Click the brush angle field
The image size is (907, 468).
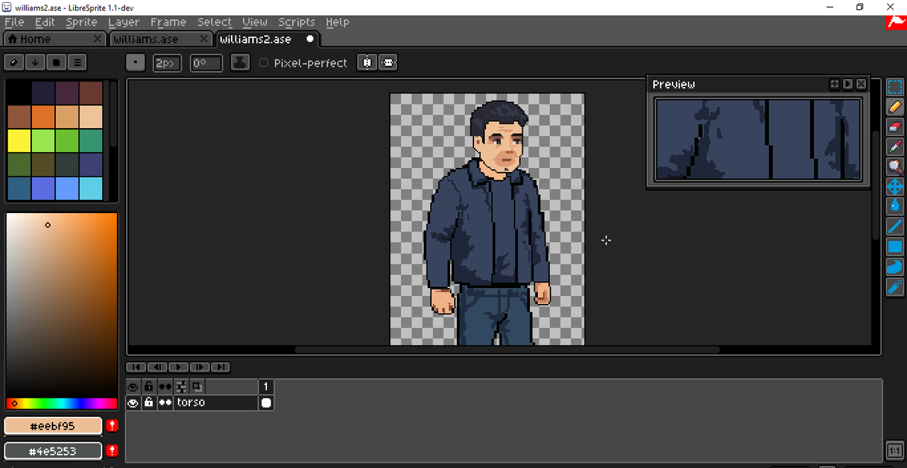point(206,63)
